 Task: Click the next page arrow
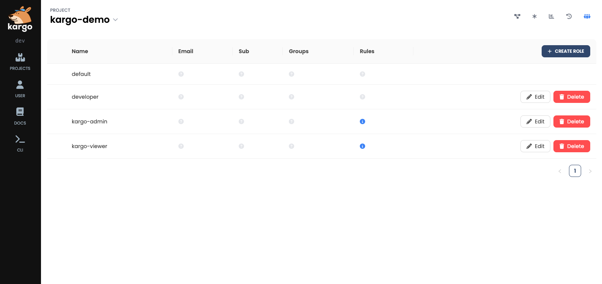click(590, 171)
